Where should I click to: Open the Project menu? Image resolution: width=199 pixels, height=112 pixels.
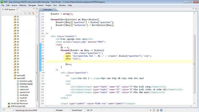point(49,5)
